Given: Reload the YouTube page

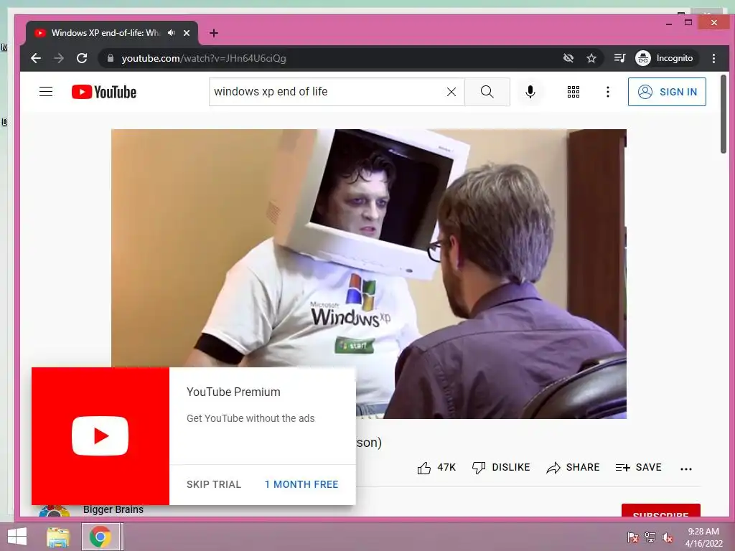Looking at the screenshot, I should [82, 58].
